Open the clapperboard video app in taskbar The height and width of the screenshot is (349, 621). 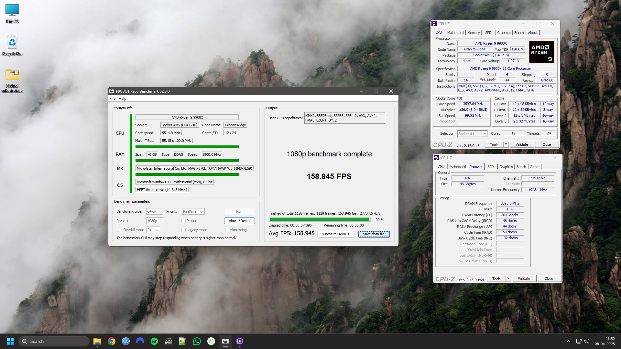pyautogui.click(x=169, y=341)
